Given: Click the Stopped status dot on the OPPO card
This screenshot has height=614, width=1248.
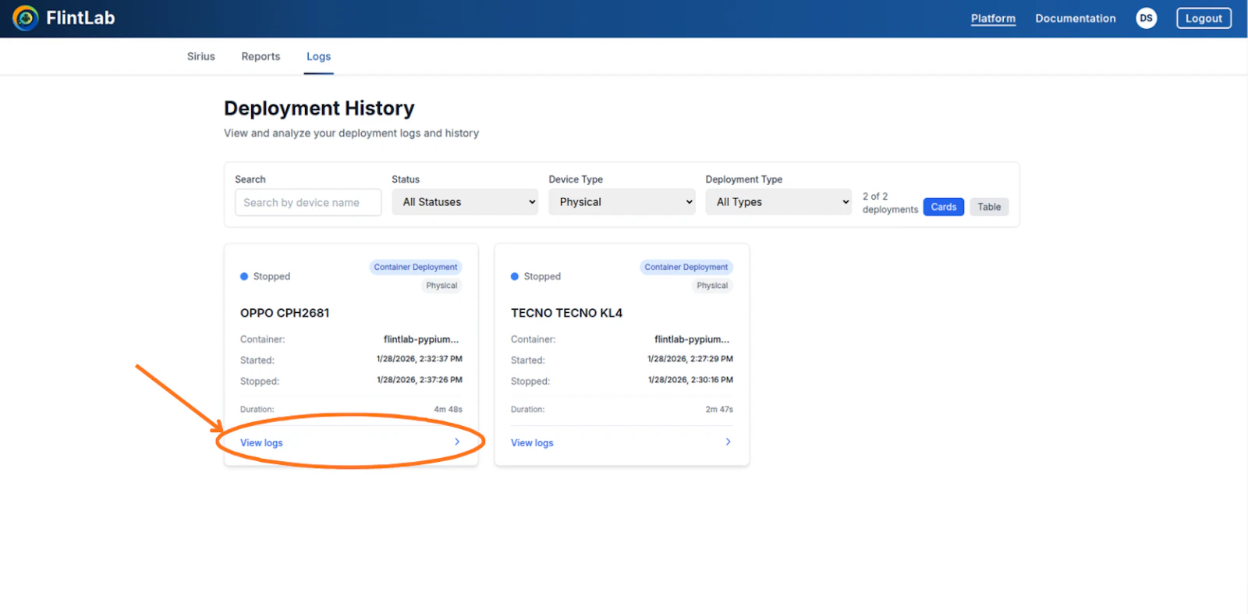Looking at the screenshot, I should (244, 276).
